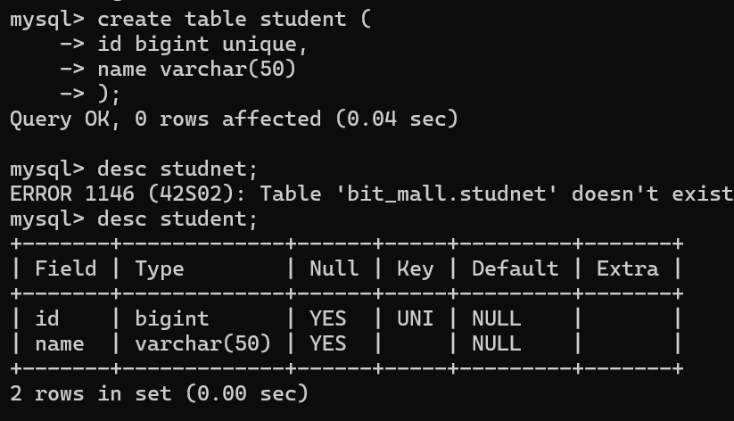
Task: Click the misspelled 'desc studnet;' command
Action: 177,169
